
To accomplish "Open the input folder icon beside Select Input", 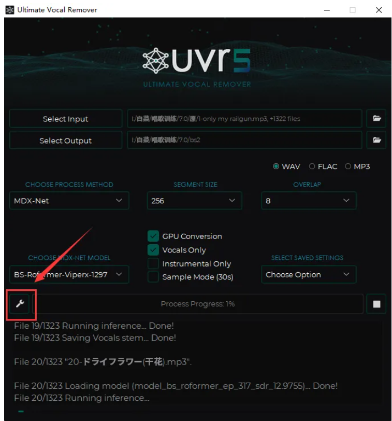I will pyautogui.click(x=376, y=118).
